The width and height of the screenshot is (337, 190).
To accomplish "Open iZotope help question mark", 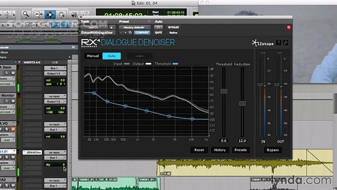I will coord(278,43).
